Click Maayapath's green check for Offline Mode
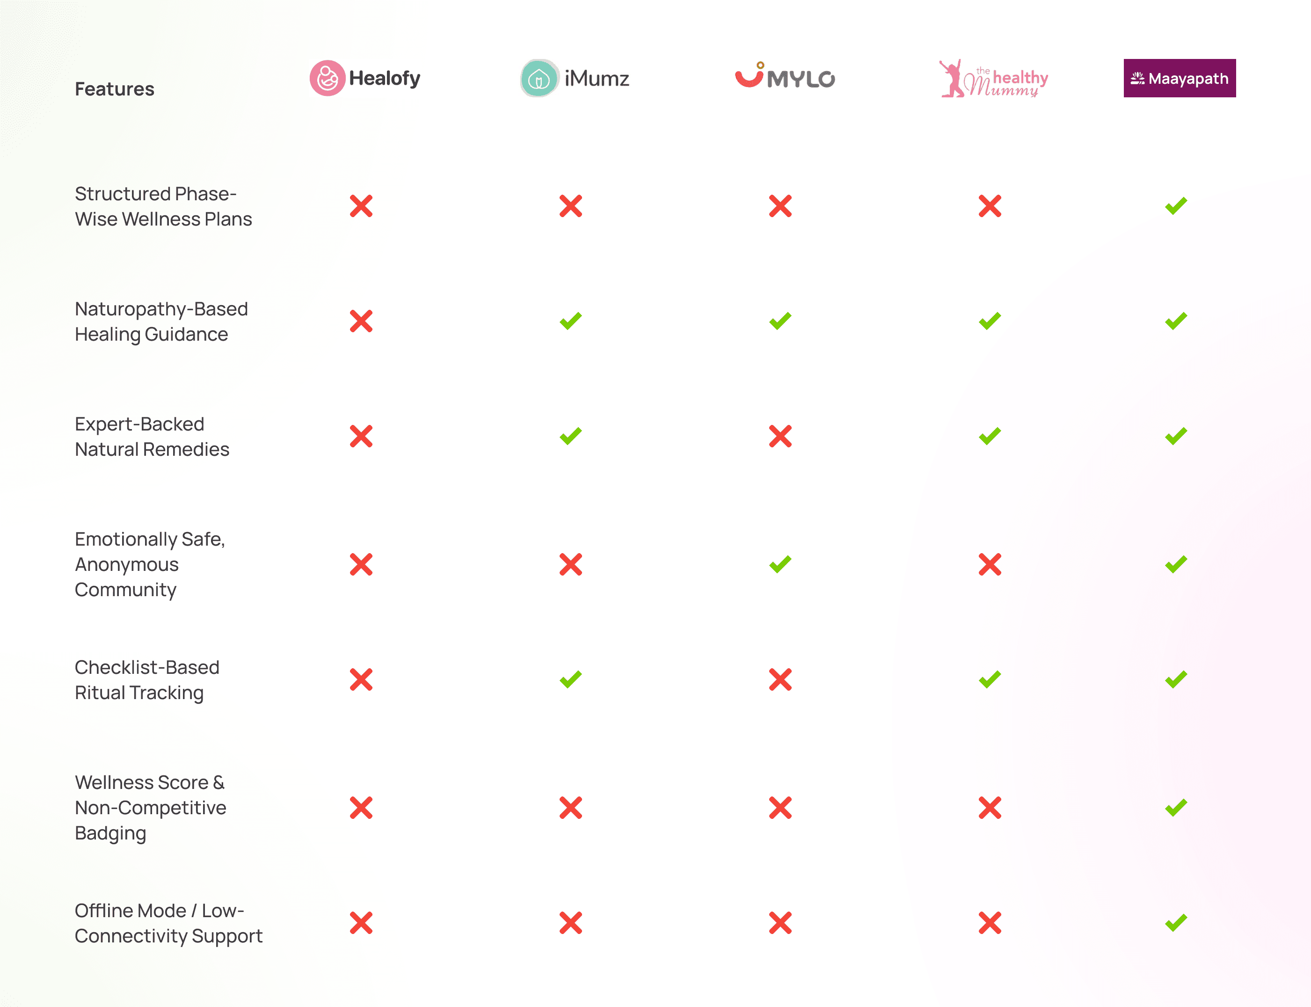 click(x=1176, y=922)
